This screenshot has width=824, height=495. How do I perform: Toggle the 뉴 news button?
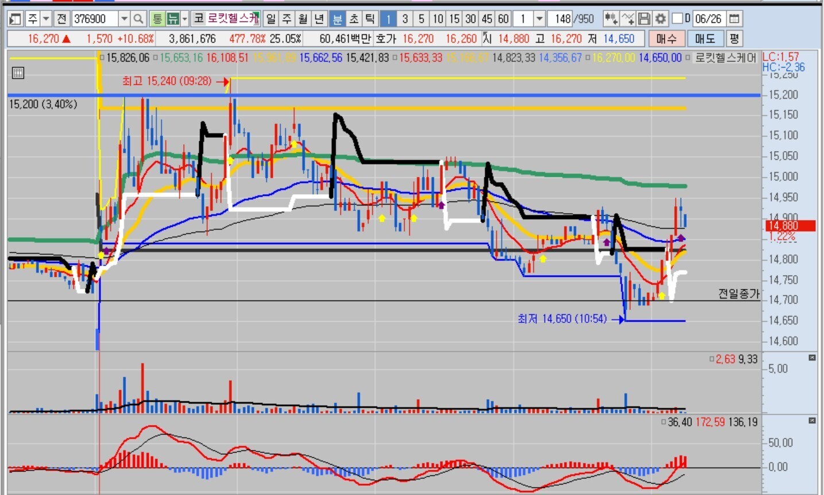[172, 19]
